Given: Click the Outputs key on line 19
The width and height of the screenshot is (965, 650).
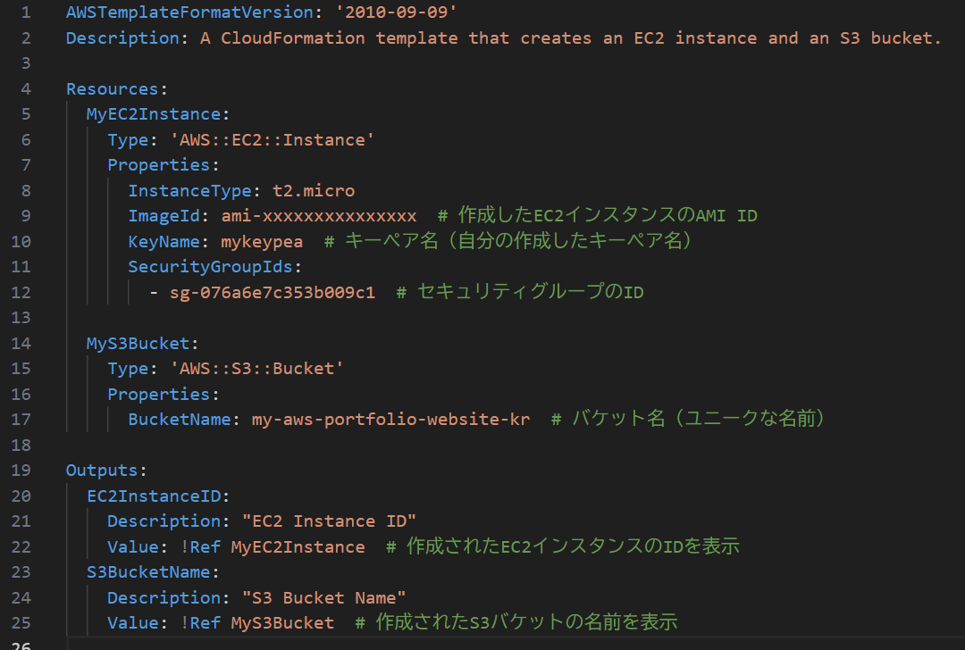Looking at the screenshot, I should [102, 471].
